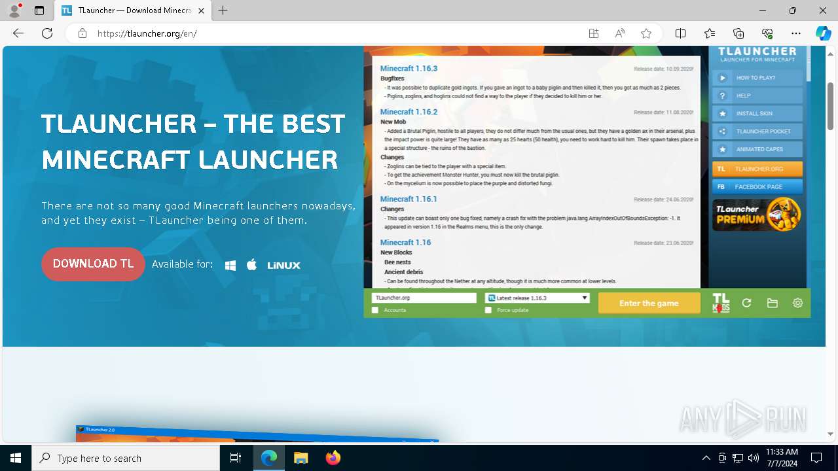Open the tab actions menu icon
The image size is (838, 471).
click(39, 10)
